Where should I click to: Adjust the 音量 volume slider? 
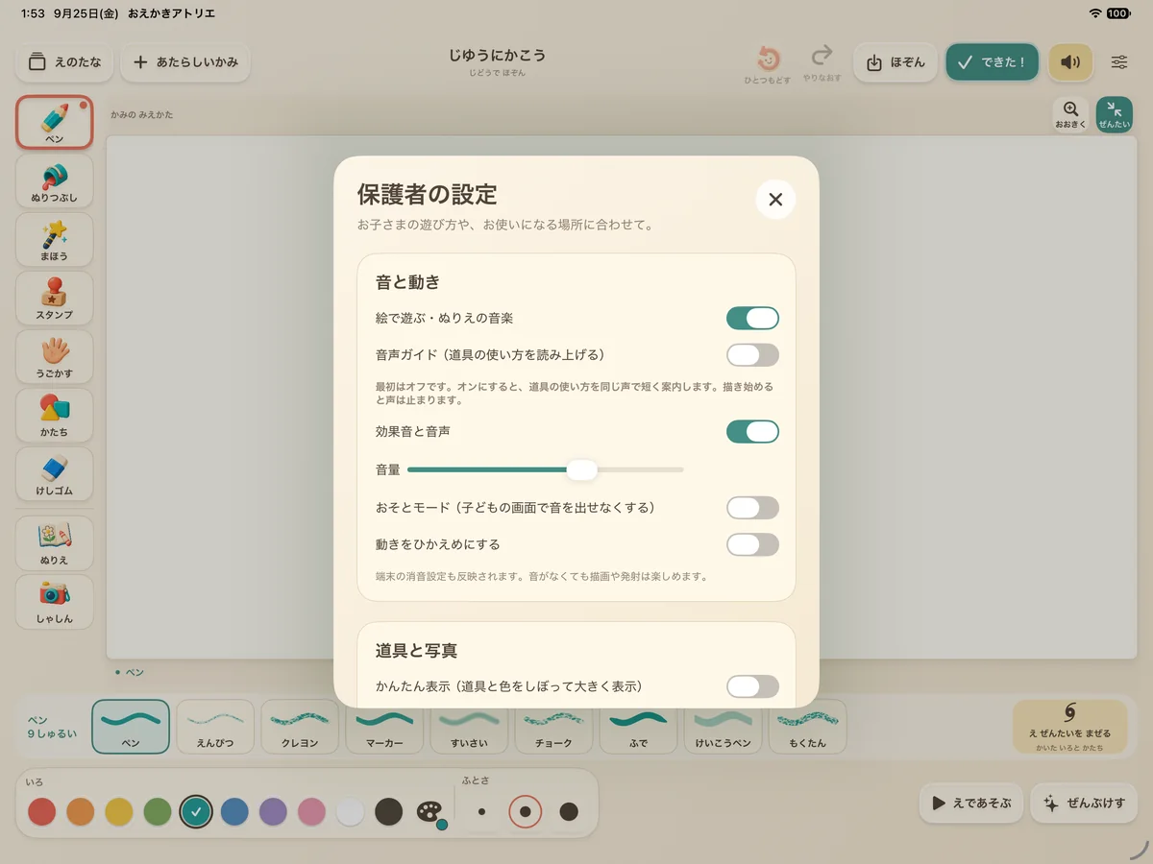pos(545,469)
